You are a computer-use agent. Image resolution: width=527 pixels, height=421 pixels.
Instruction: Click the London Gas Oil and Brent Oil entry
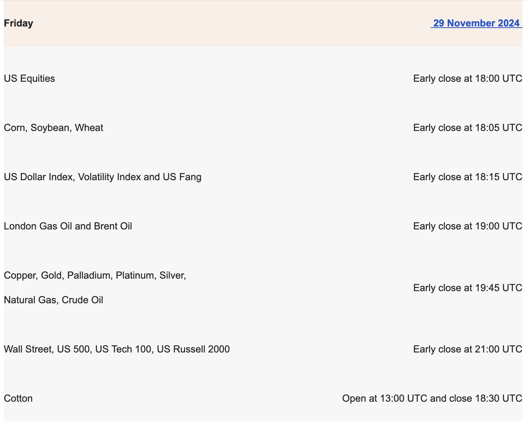(x=68, y=226)
